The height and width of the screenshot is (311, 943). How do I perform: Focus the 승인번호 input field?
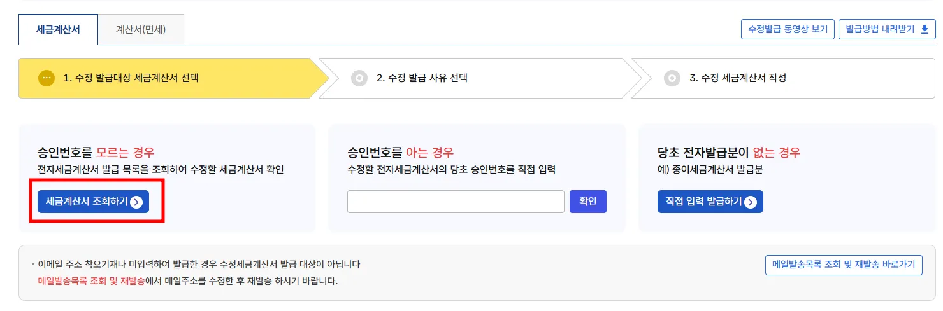click(456, 202)
